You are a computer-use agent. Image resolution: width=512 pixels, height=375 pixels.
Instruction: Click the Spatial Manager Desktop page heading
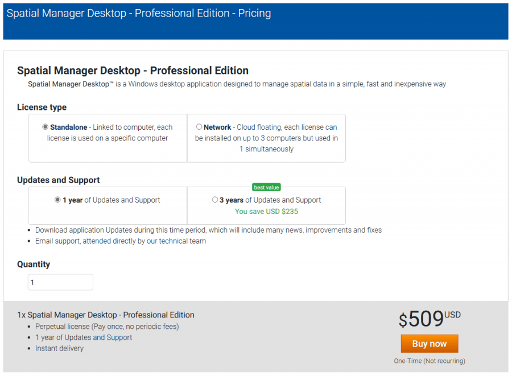pos(133,71)
